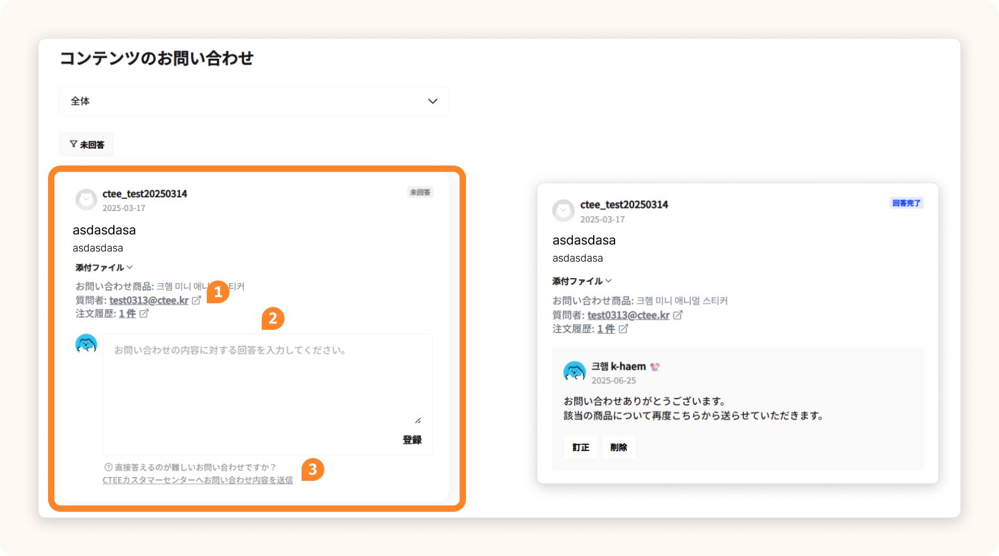Click the help question mark icon
Viewport: 999px width, 556px height.
tap(108, 468)
